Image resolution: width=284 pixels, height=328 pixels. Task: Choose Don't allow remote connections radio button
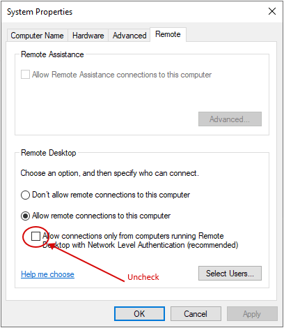[25, 195]
